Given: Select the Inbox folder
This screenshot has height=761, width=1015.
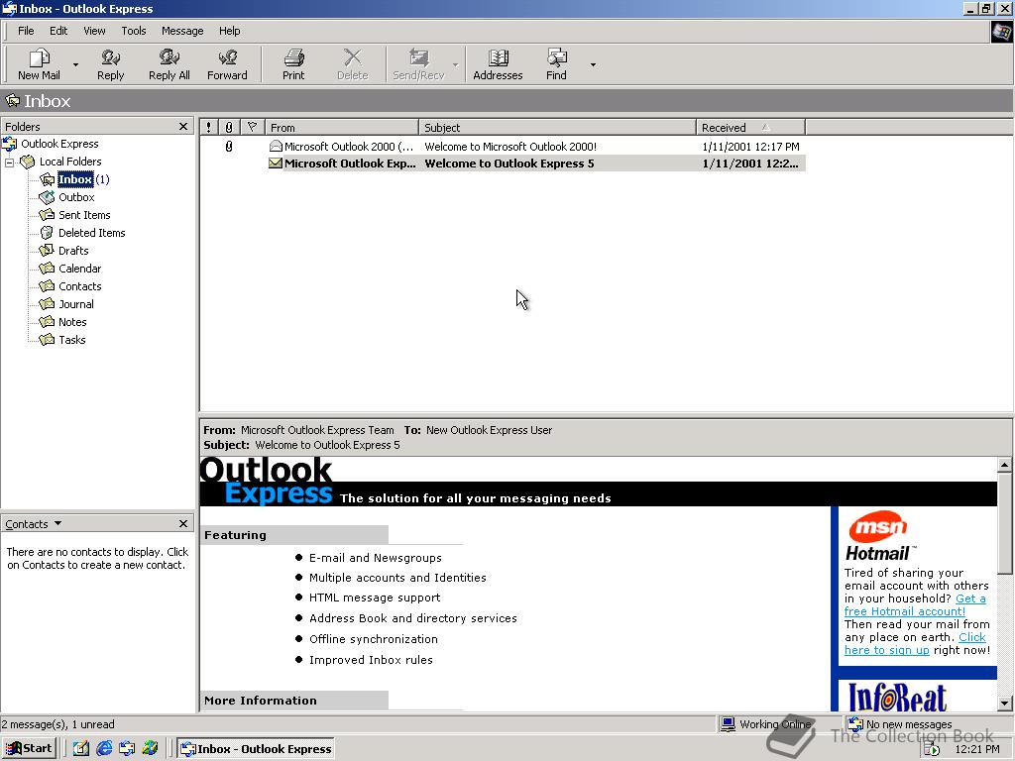Looking at the screenshot, I should [75, 179].
